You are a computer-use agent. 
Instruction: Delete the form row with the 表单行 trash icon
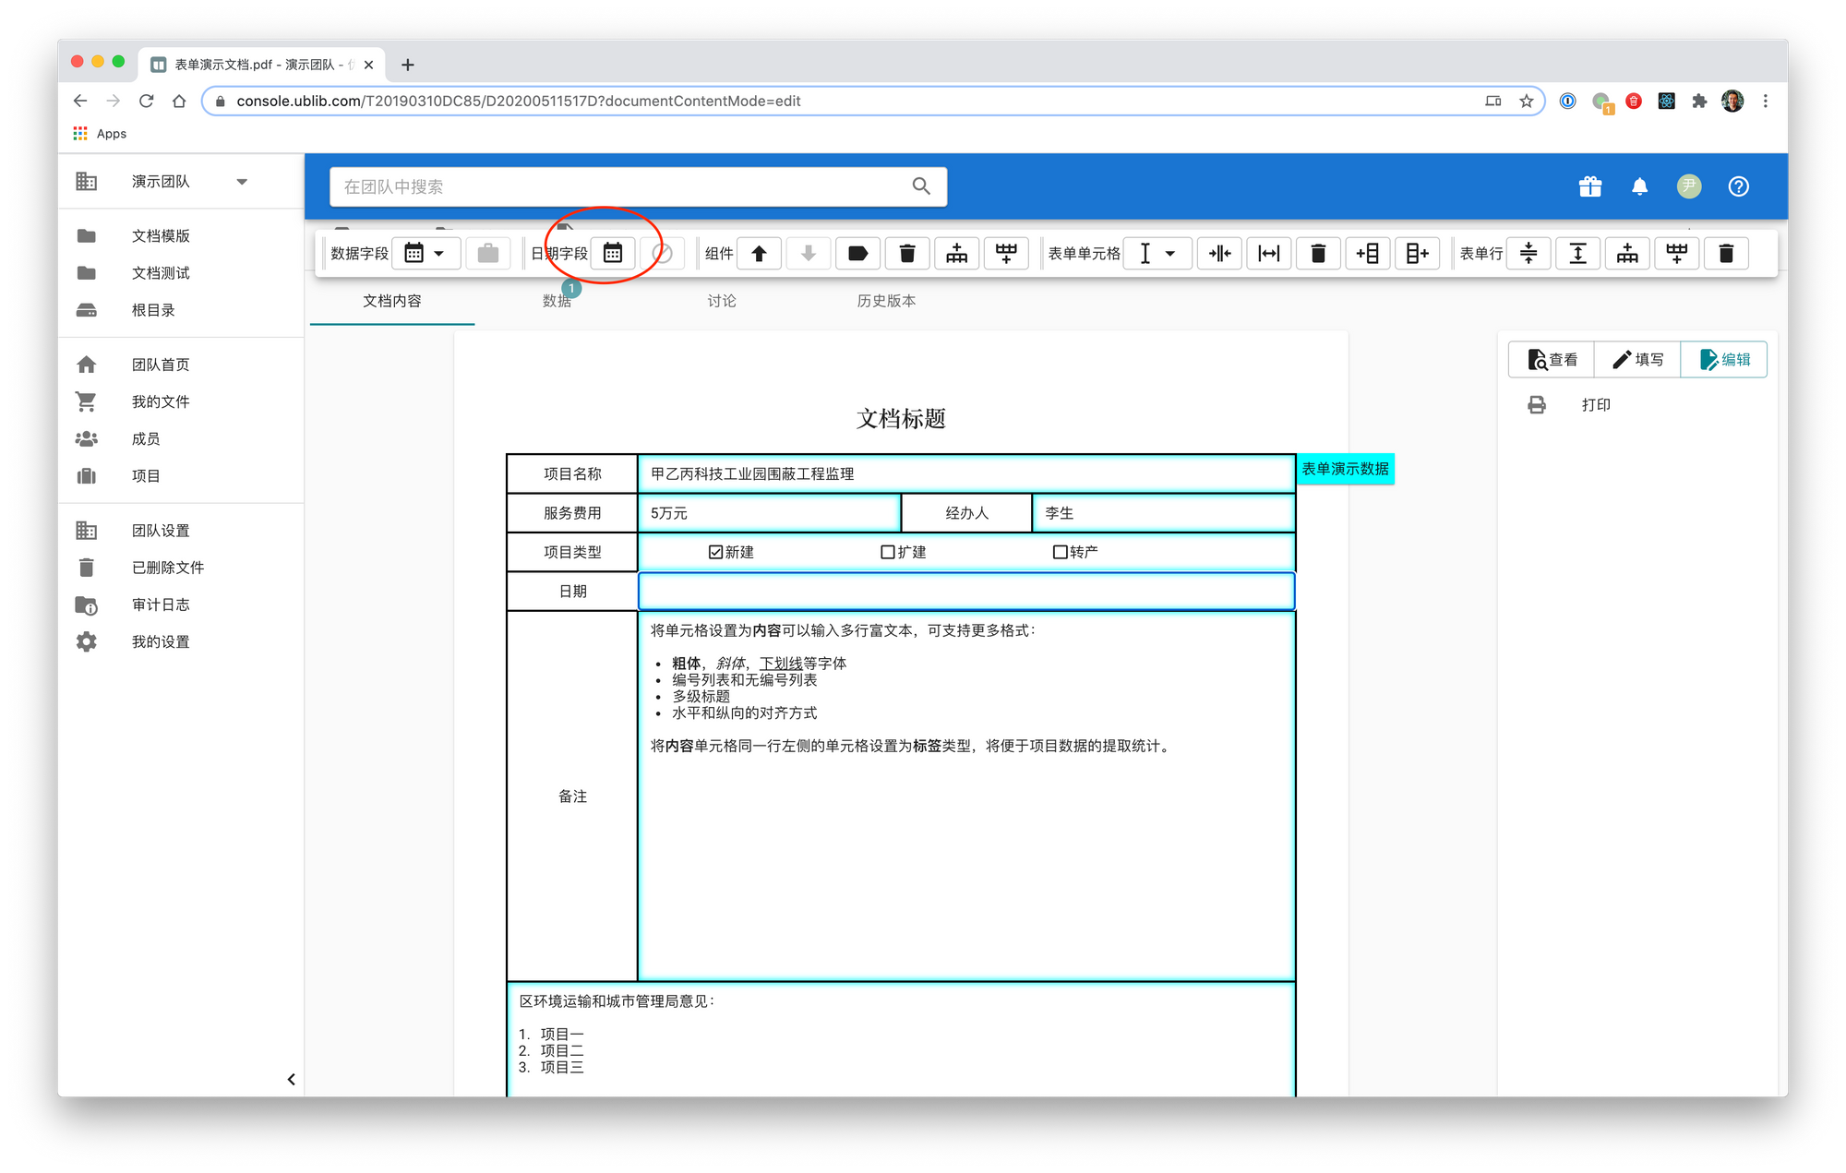point(1726,253)
